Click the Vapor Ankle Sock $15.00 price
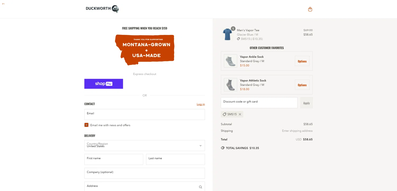This screenshot has height=191, width=397. tap(245, 66)
